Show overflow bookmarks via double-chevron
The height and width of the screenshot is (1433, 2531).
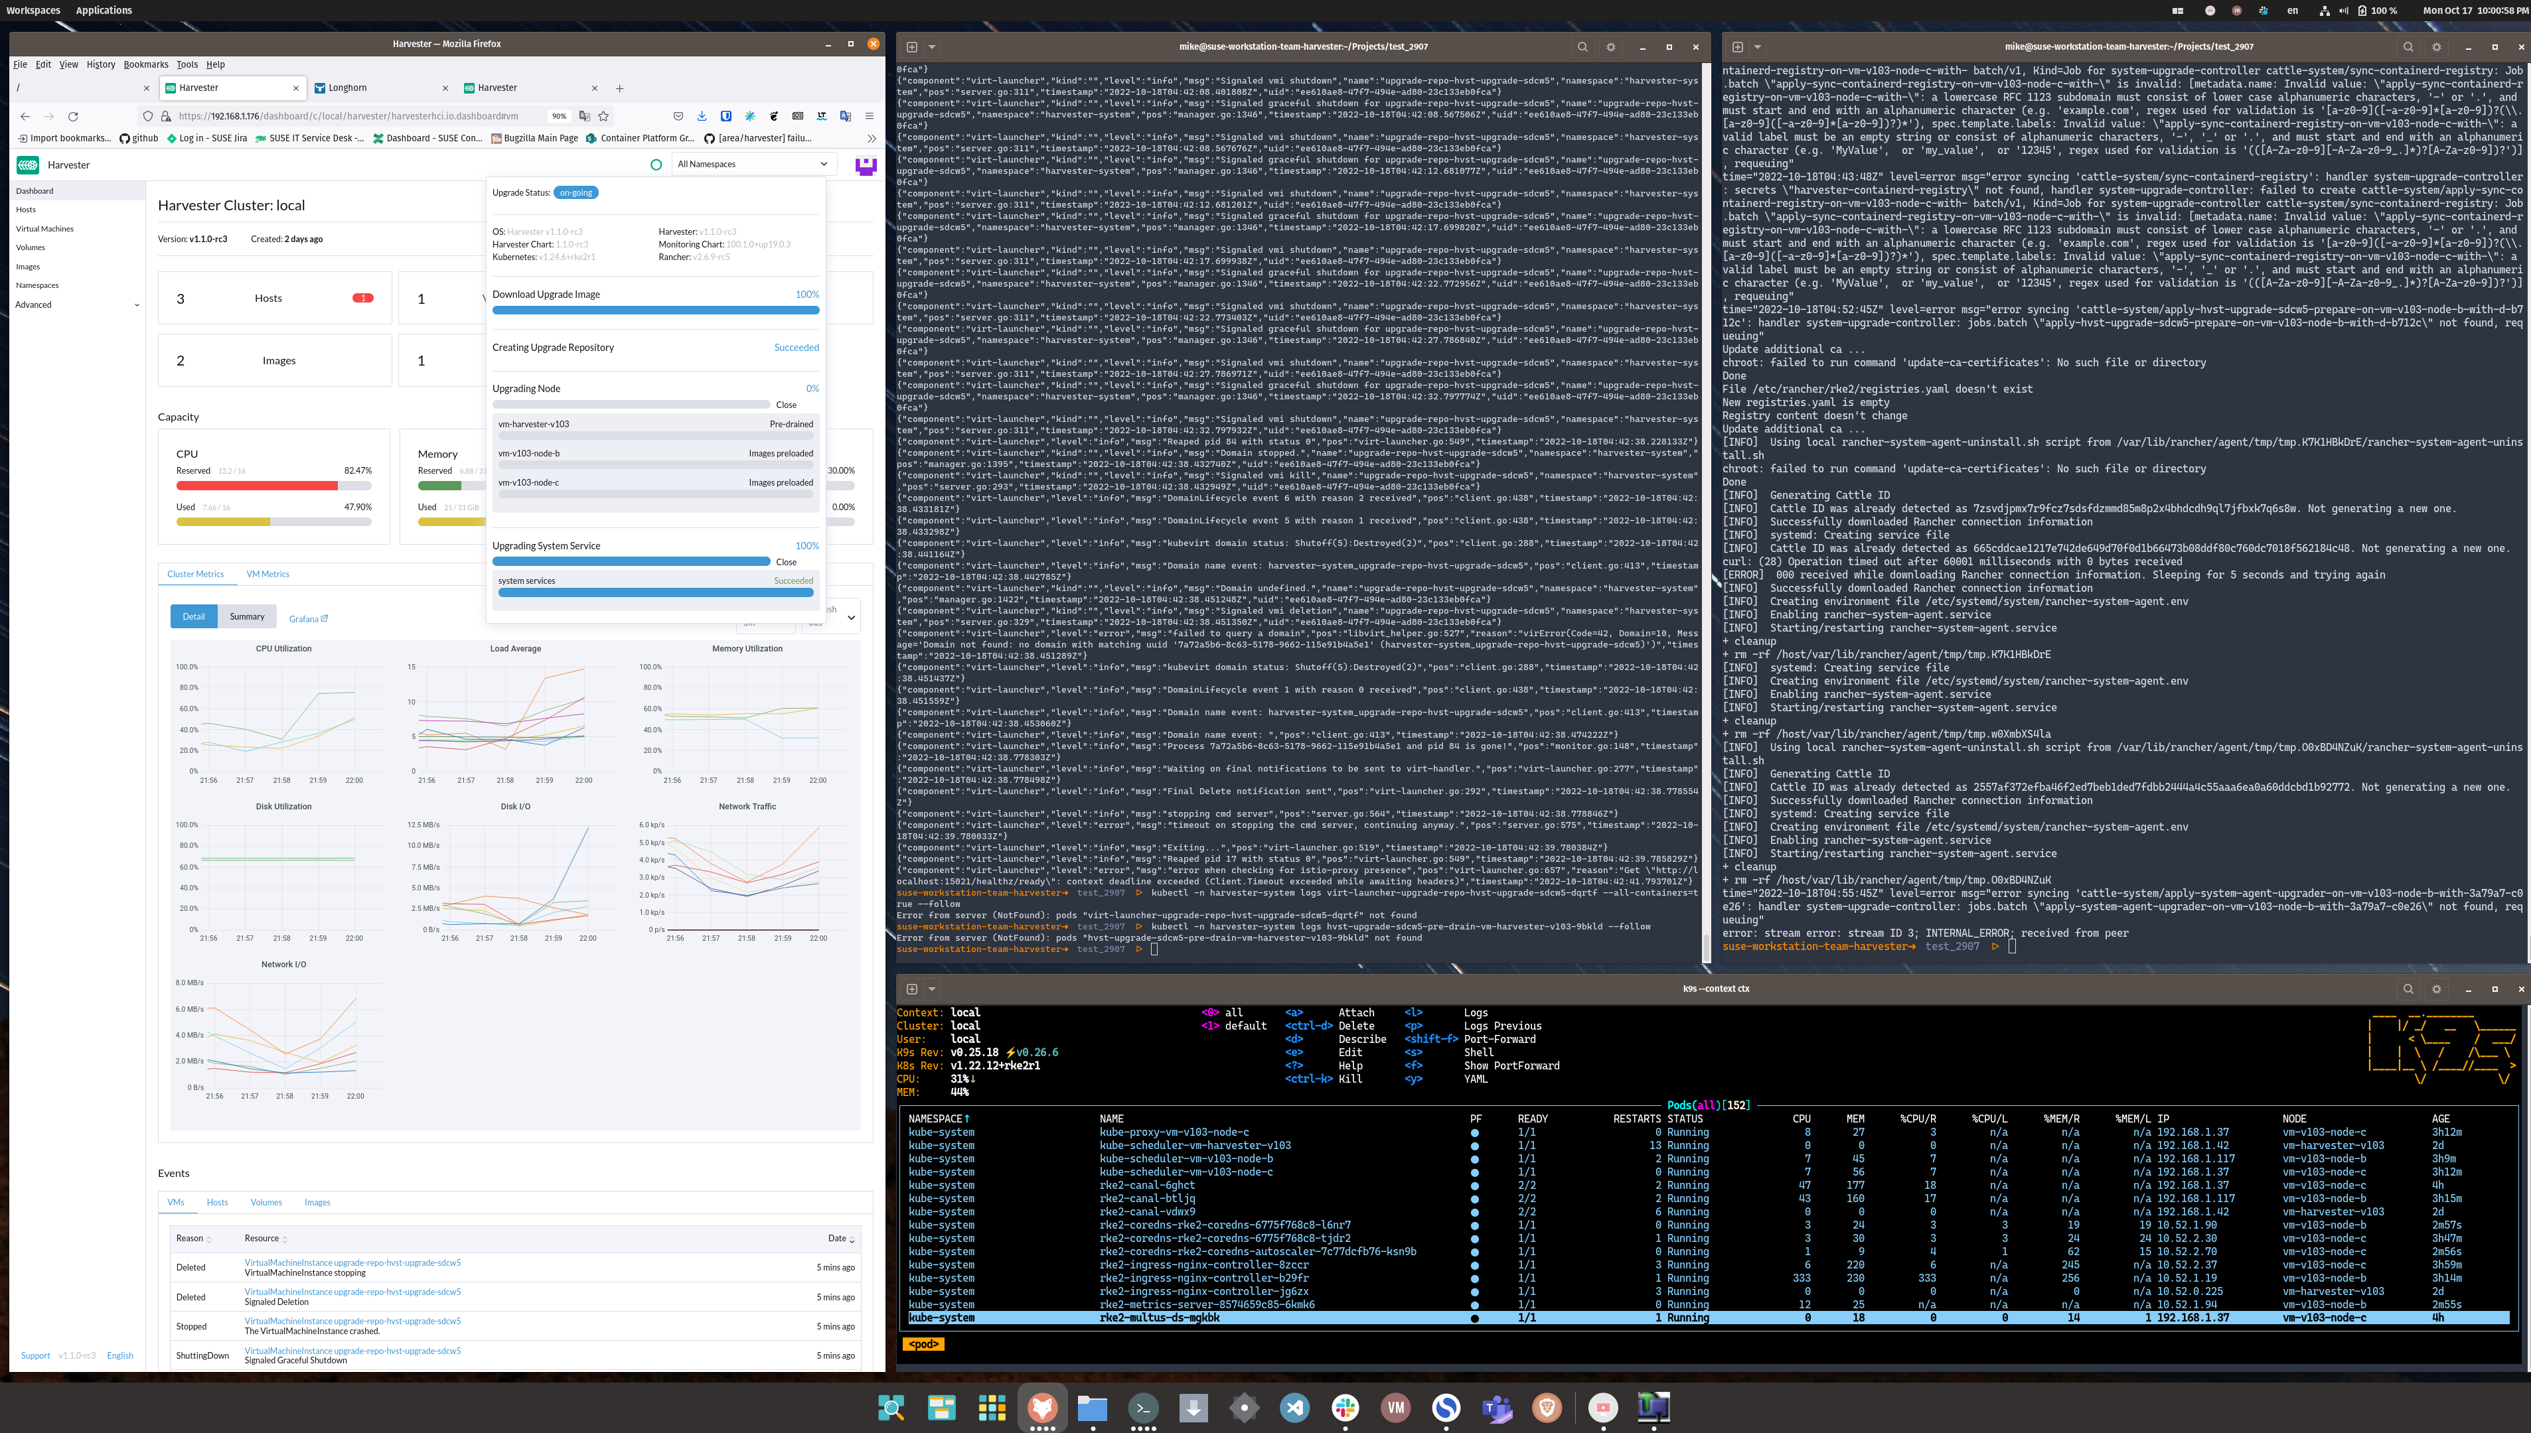click(872, 138)
